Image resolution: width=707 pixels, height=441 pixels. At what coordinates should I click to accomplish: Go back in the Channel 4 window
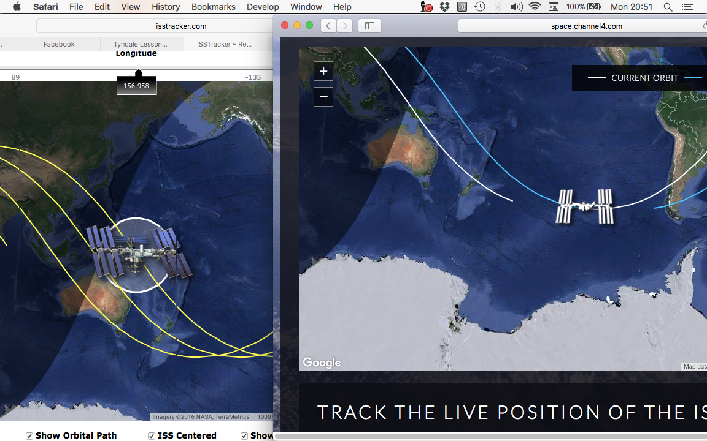pyautogui.click(x=328, y=26)
